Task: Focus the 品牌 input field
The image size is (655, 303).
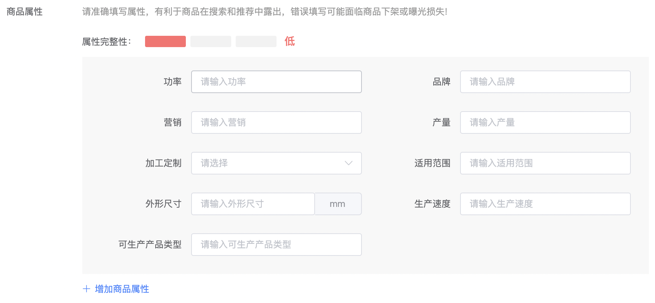Action: coord(545,82)
